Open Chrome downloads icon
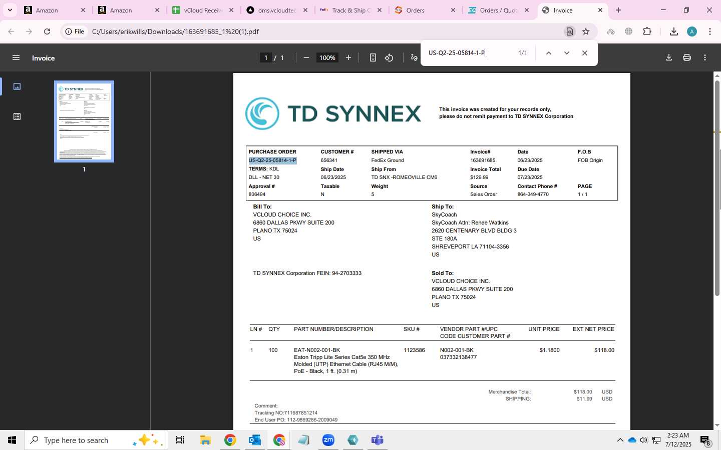 point(674,31)
